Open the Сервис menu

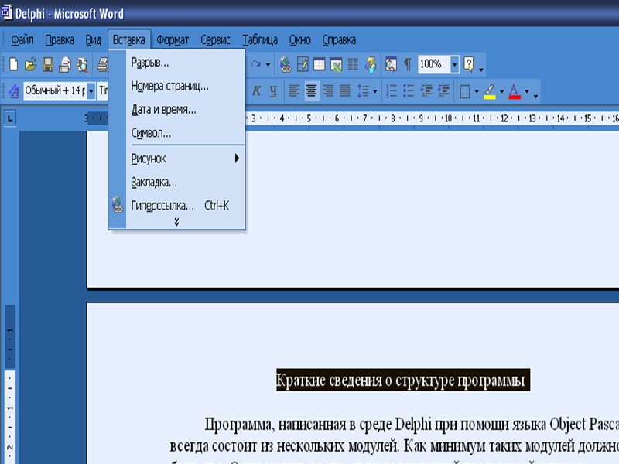(216, 40)
